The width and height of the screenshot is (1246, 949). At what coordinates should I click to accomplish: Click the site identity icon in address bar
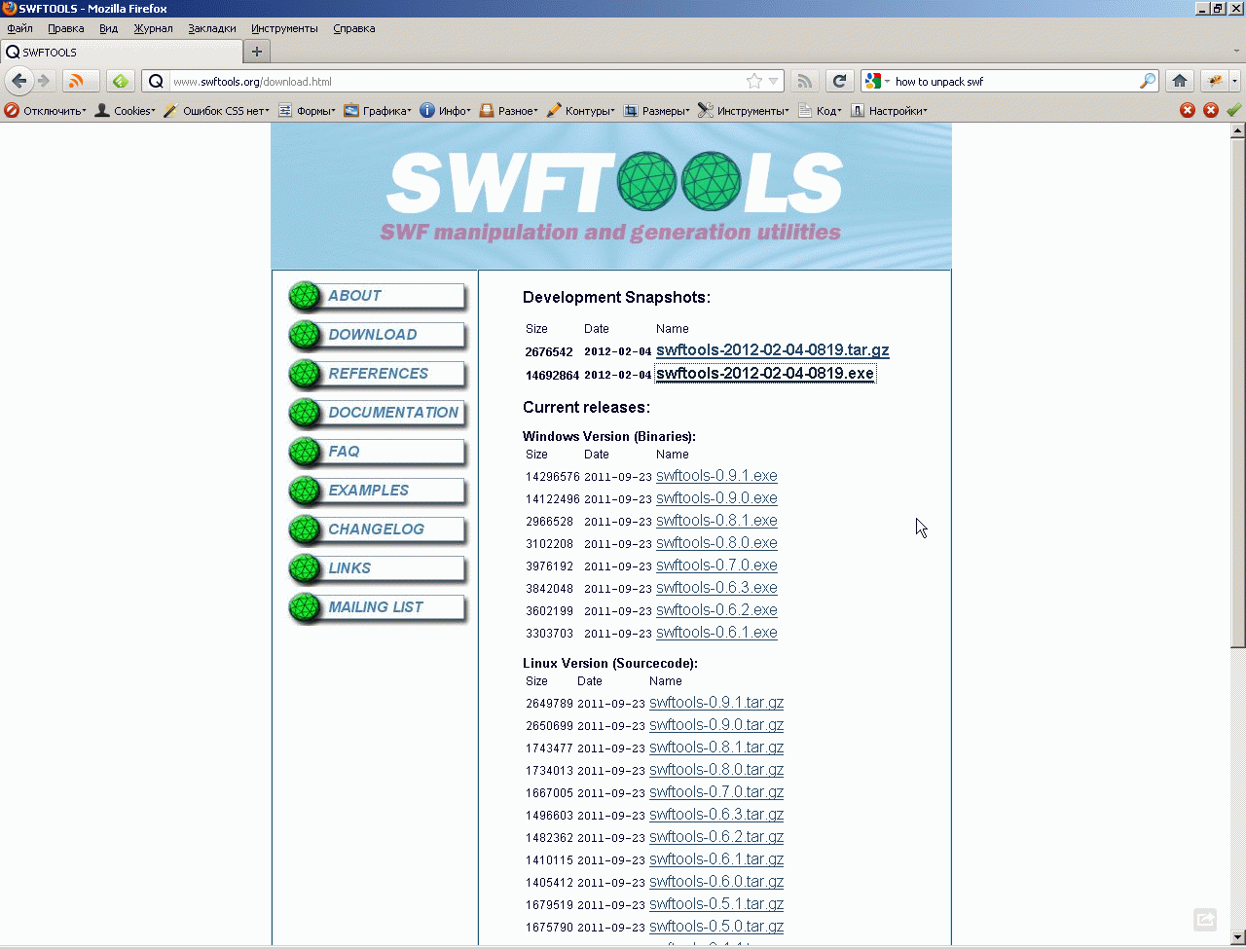click(x=155, y=82)
